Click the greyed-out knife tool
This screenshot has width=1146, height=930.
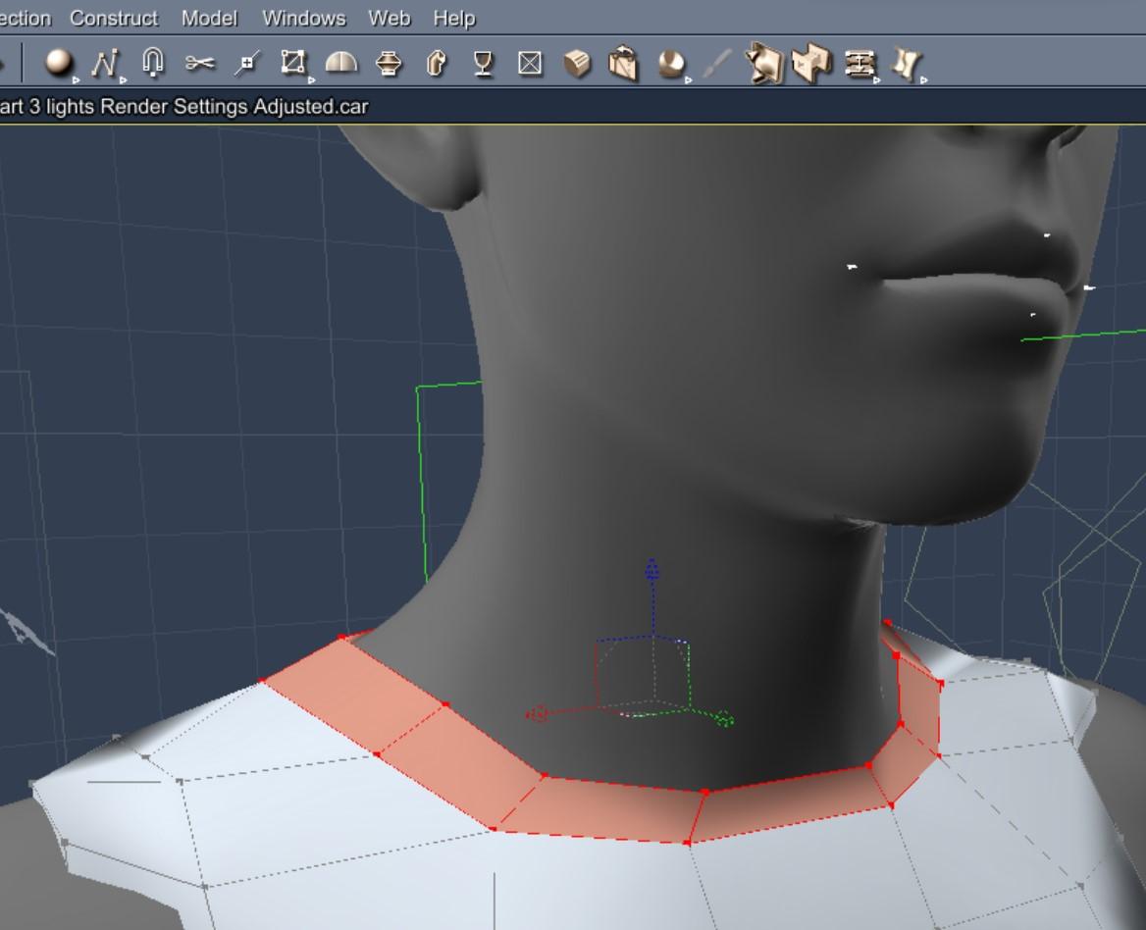click(x=717, y=64)
